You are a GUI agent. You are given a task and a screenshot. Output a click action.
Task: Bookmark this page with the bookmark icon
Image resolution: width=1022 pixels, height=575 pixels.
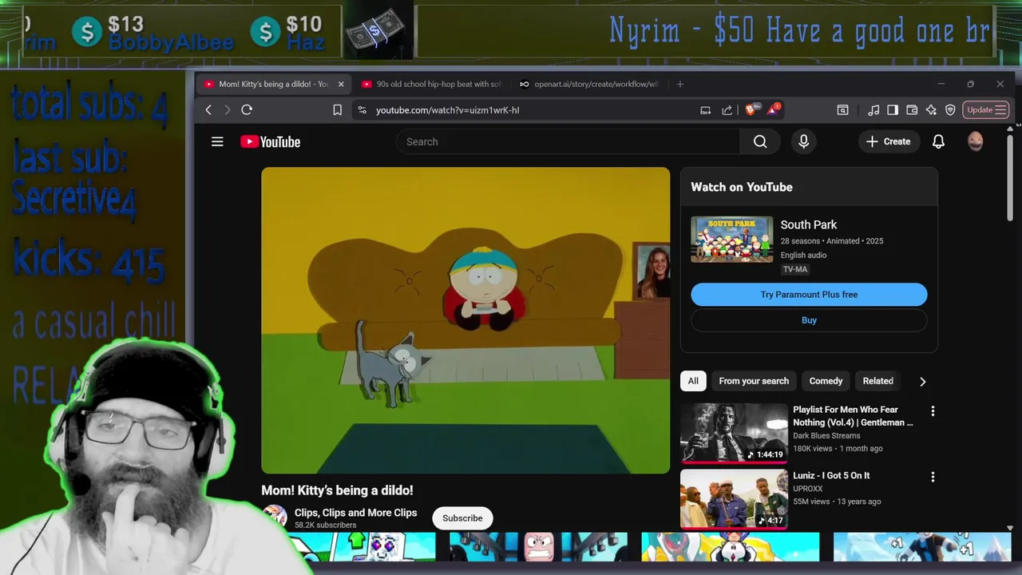point(337,109)
